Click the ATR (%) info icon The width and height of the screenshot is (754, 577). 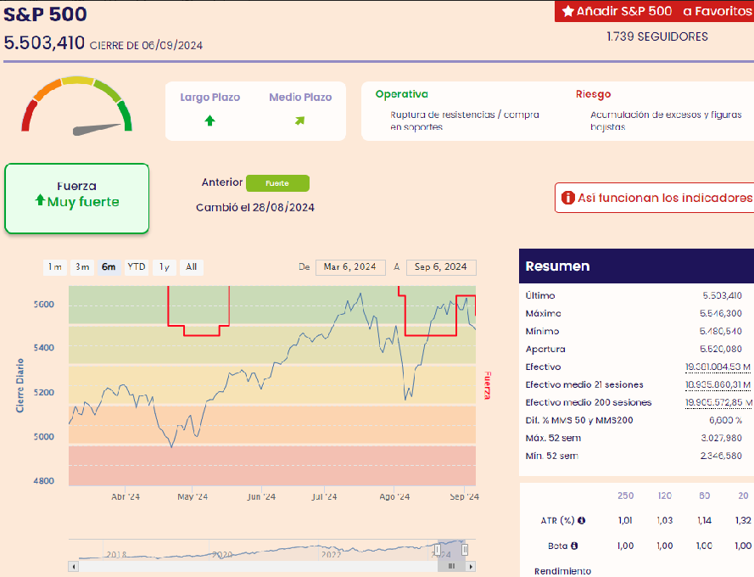click(x=581, y=520)
